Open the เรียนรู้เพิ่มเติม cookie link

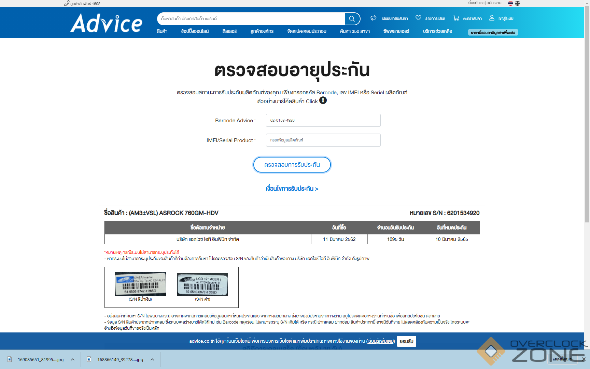380,341
